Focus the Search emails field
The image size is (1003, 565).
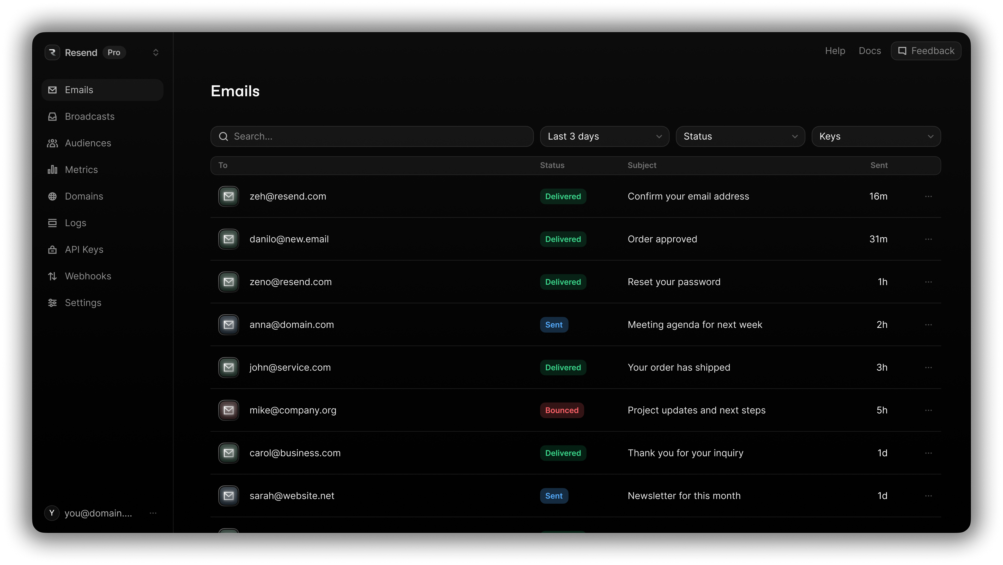pyautogui.click(x=372, y=136)
